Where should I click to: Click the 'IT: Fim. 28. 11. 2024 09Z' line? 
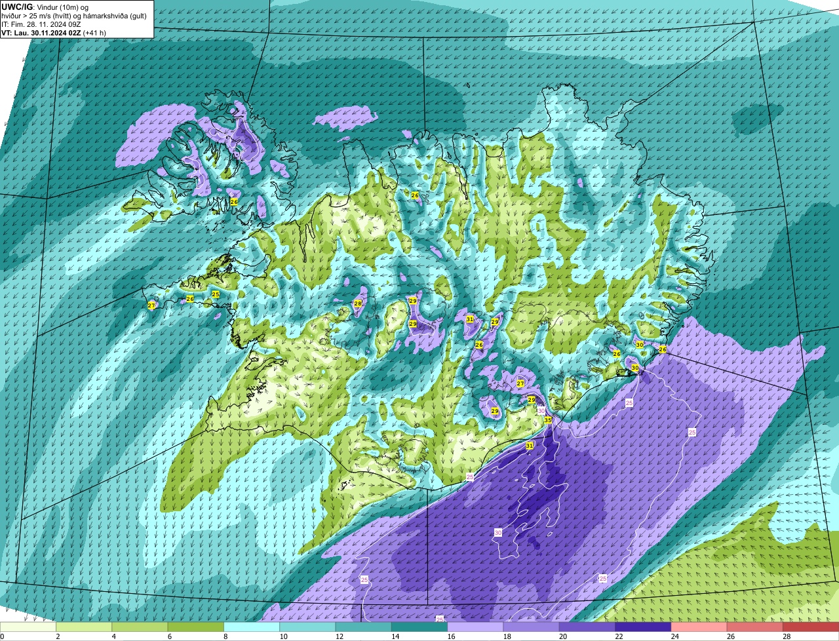[41, 24]
